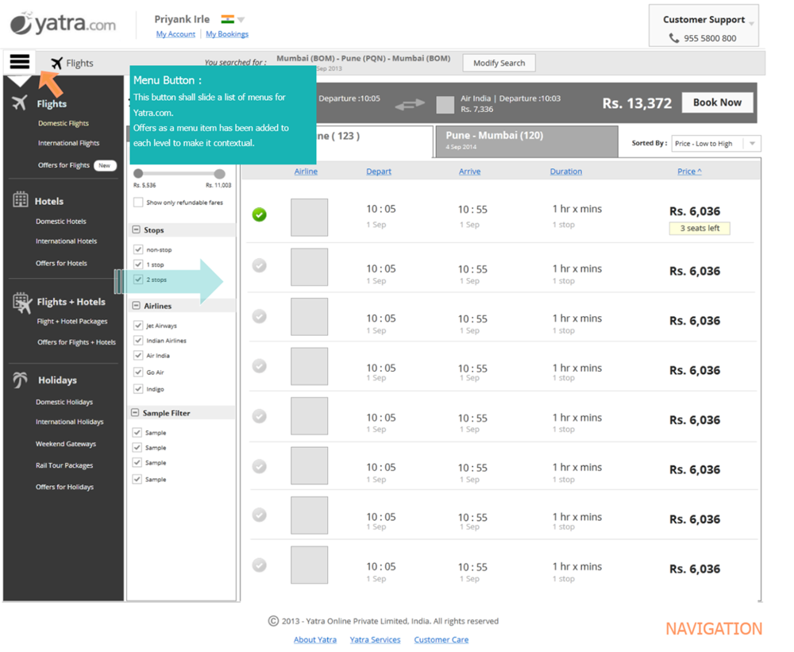
Task: Collapse the Stops filter section
Action: pyautogui.click(x=136, y=230)
